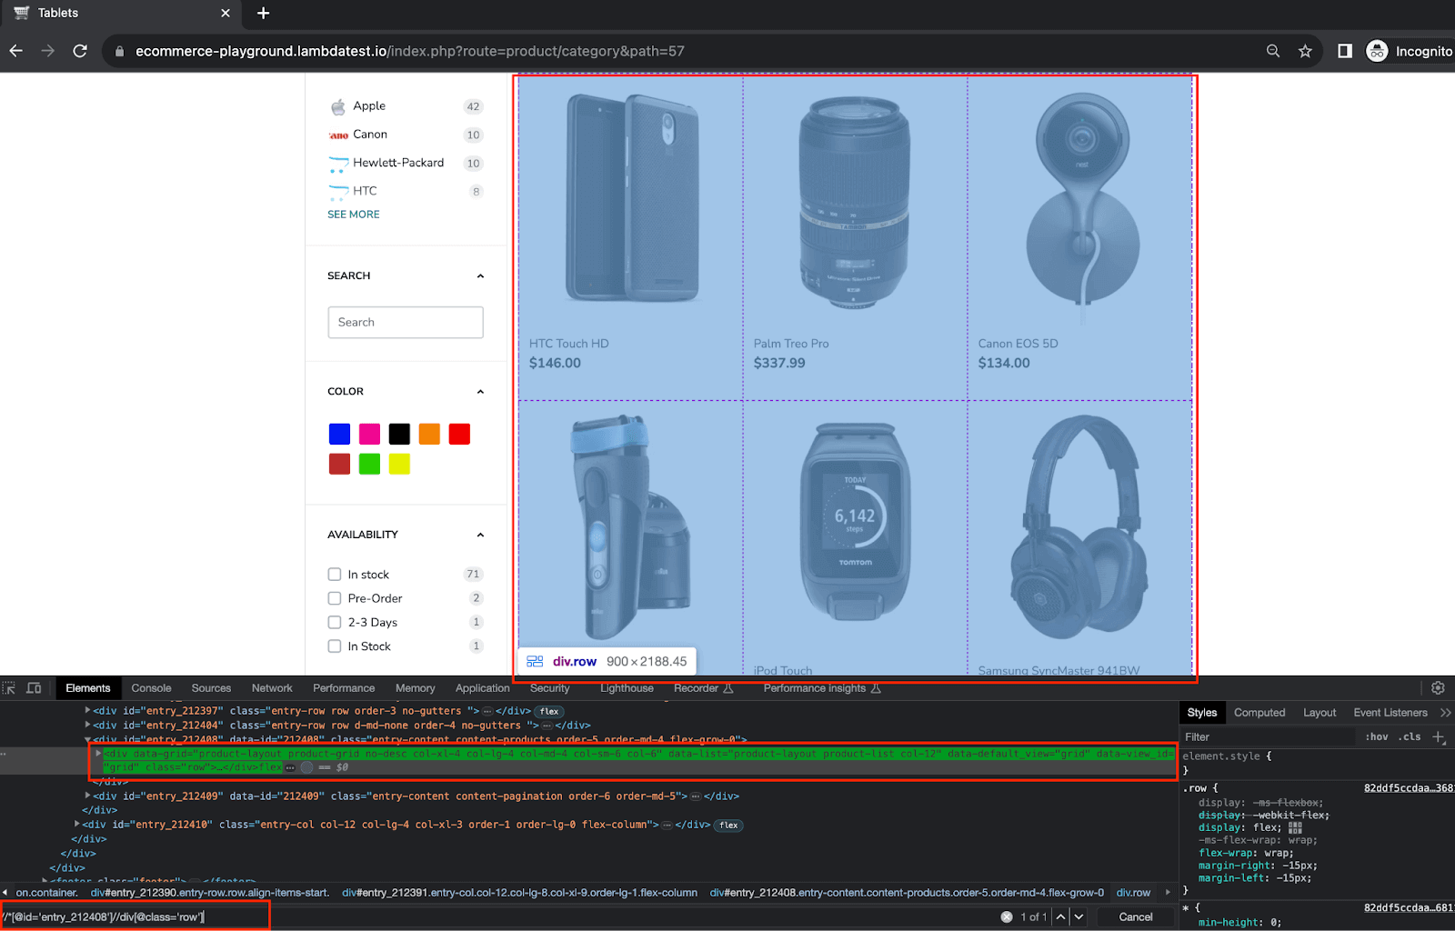Open the HTC manufacturer filter

(x=365, y=191)
